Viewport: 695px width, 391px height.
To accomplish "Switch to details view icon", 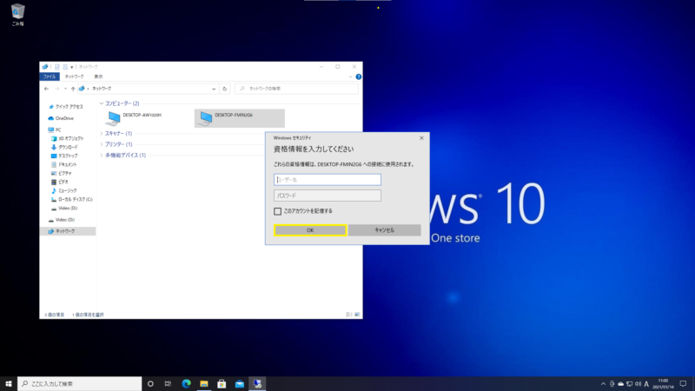I will click(349, 315).
